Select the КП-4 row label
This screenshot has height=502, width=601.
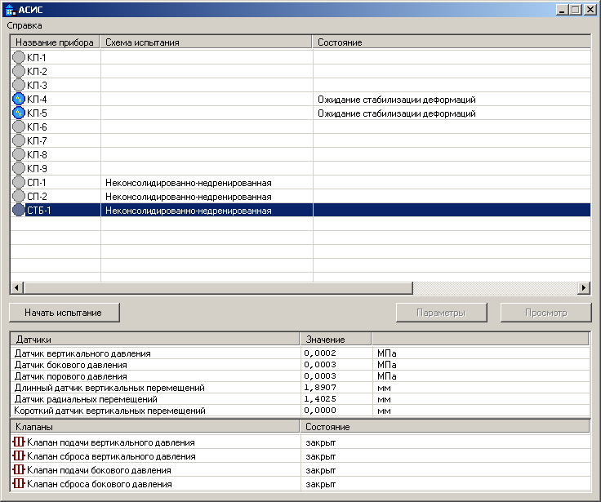click(x=37, y=100)
